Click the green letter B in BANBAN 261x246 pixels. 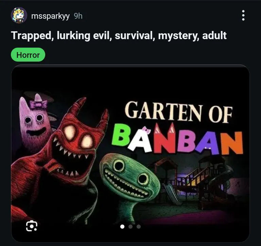[121, 135]
